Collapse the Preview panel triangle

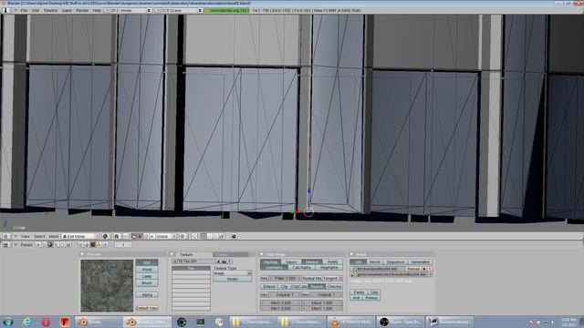coord(82,254)
